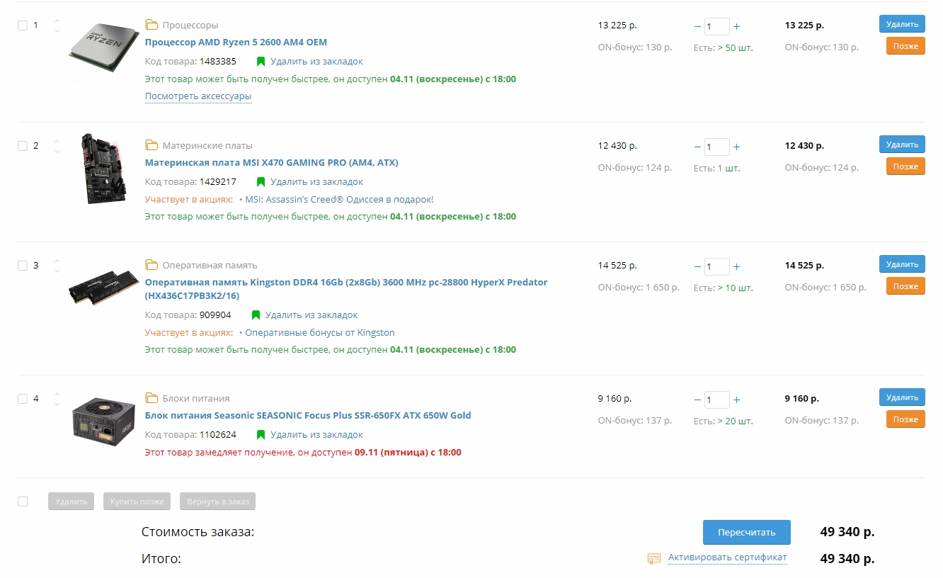This screenshot has width=943, height=578.
Task: Increase Kingston memory quantity with plus
Action: coord(737,266)
